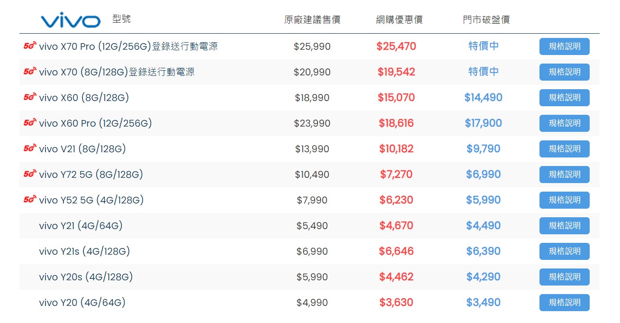Click the vivo brand logo

point(71,20)
